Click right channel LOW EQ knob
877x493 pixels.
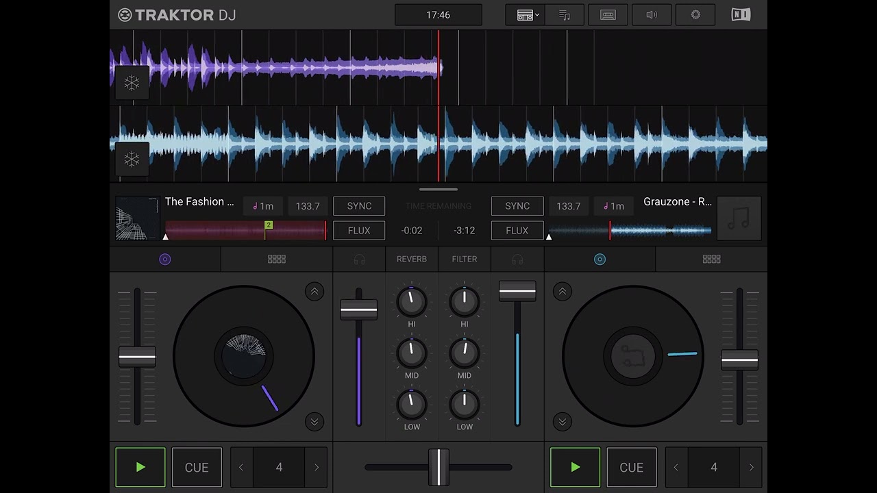pos(465,405)
